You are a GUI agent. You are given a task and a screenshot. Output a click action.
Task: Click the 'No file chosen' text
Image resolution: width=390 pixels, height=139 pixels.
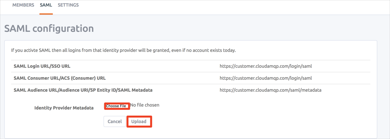(x=145, y=105)
